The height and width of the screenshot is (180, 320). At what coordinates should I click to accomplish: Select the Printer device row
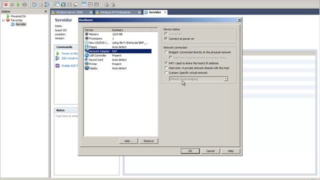(118, 64)
